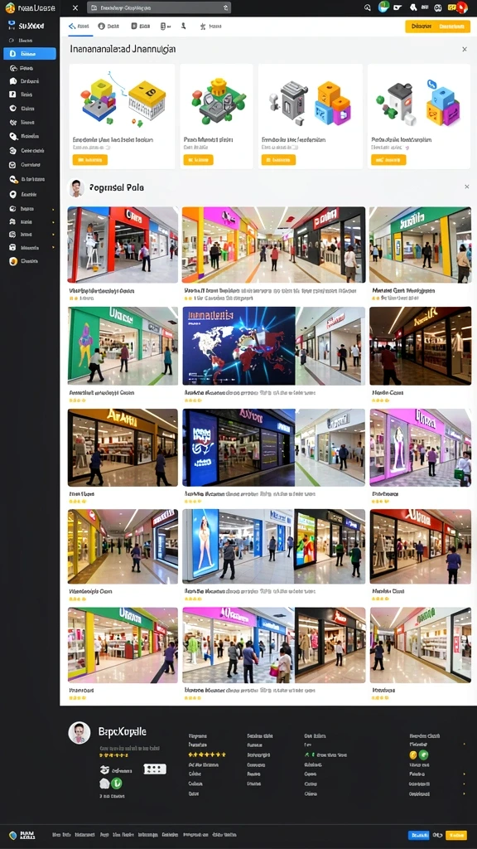Click the star icon in the toolbar row
The height and width of the screenshot is (849, 477).
tap(203, 26)
